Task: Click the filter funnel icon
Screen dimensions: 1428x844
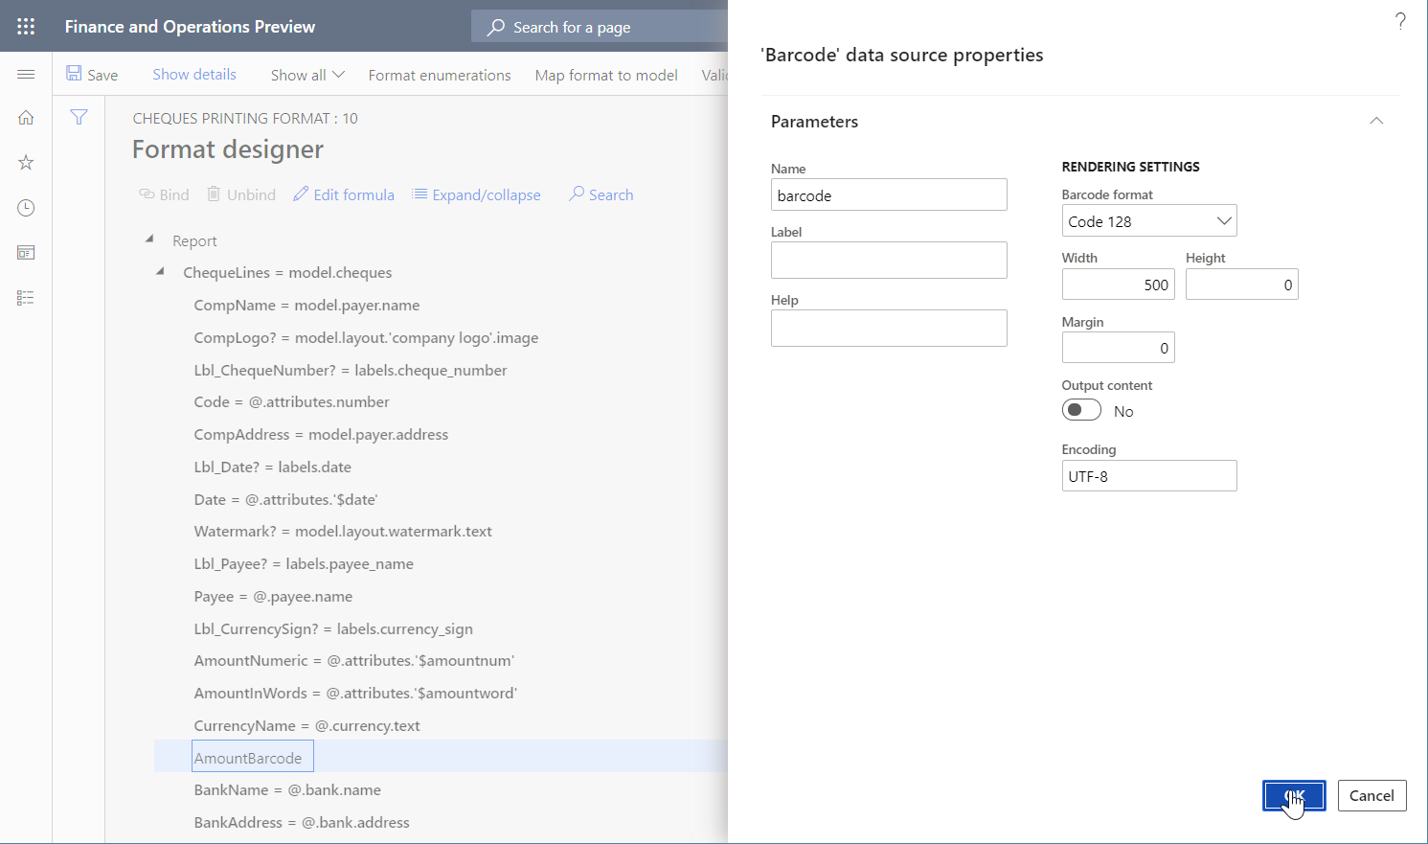Action: tap(79, 117)
